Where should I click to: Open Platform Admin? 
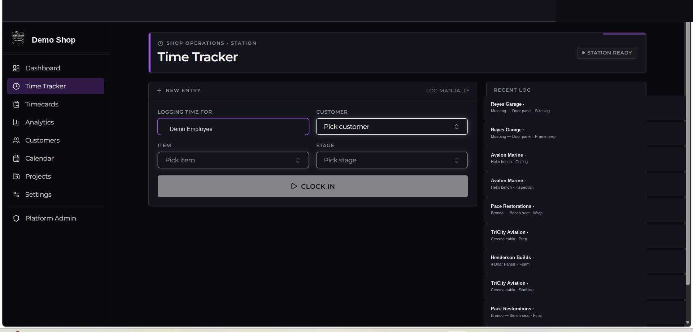click(56, 218)
